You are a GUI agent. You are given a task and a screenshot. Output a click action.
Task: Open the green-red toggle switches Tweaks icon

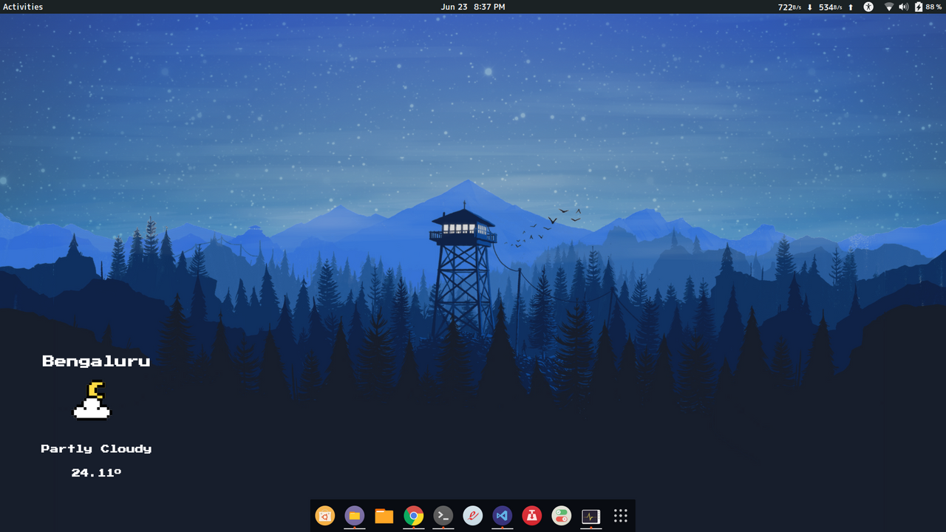562,516
